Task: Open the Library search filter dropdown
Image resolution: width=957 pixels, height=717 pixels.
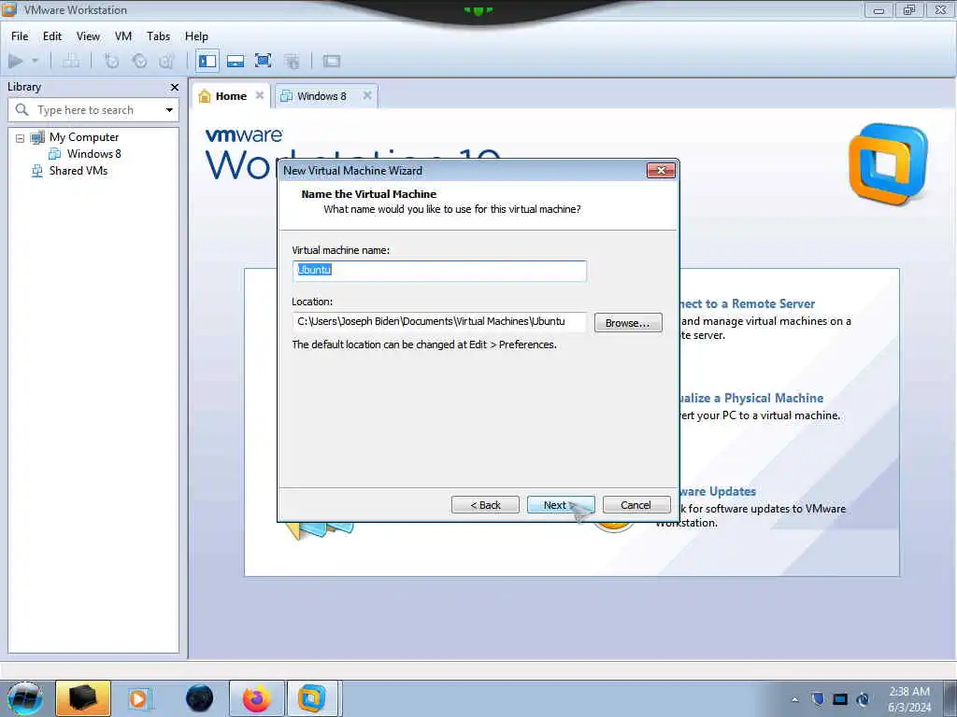Action: [169, 110]
